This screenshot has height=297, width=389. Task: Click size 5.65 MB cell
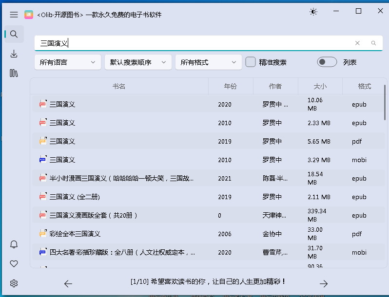click(319, 142)
